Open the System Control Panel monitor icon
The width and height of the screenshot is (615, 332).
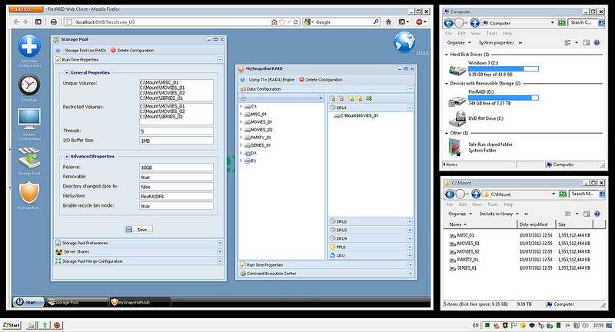(x=29, y=119)
